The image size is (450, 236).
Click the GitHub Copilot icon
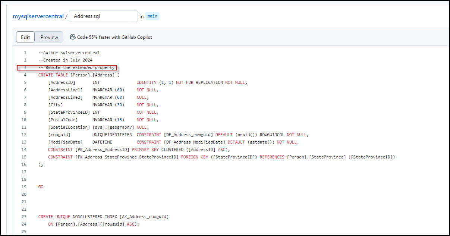point(73,37)
